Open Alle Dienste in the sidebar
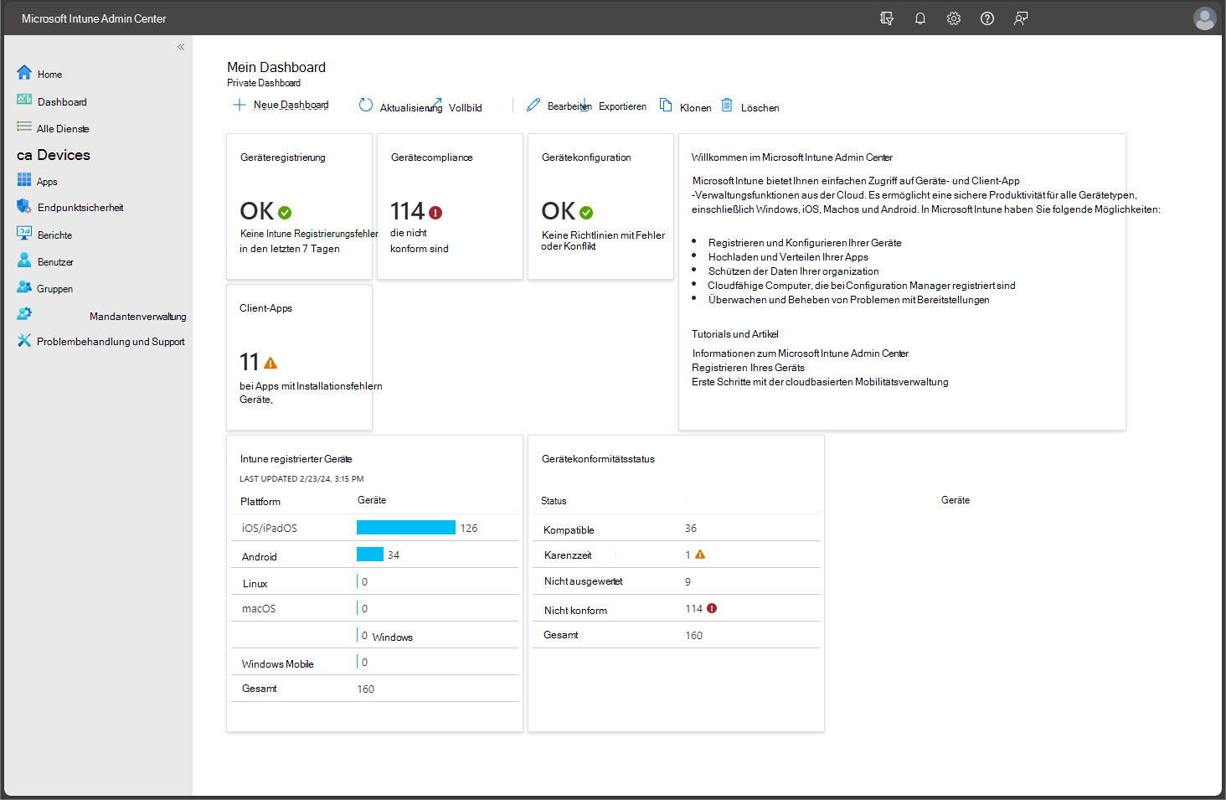Screen dimensions: 1226x800 point(62,128)
